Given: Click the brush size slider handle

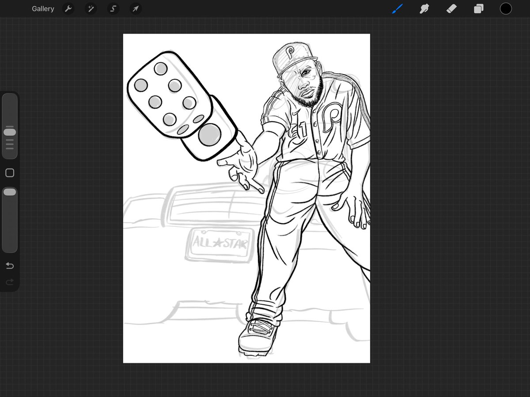Looking at the screenshot, I should pyautogui.click(x=10, y=132).
